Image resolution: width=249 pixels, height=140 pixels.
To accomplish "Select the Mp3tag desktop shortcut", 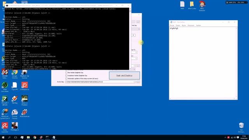I will tap(15, 100).
